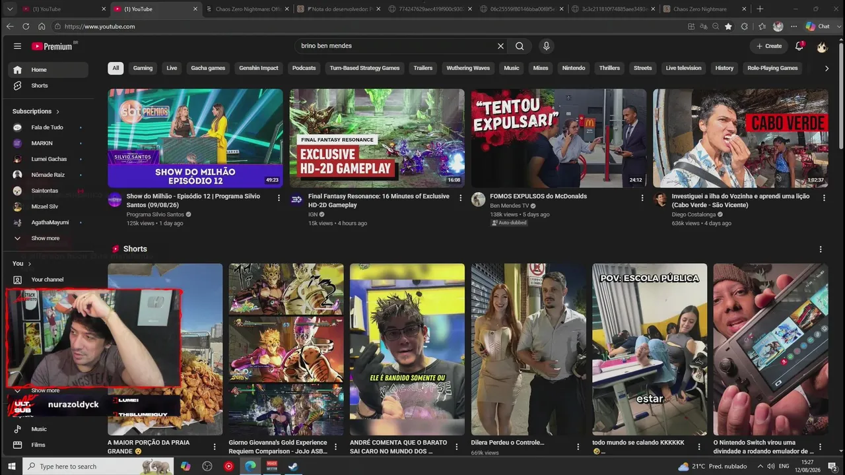This screenshot has width=845, height=475.
Task: Open the Diego Costalonga channel link
Action: (693, 214)
